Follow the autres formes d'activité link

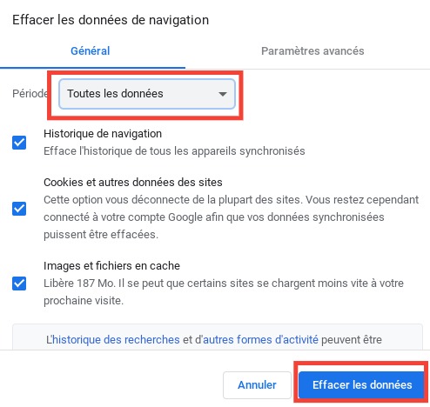point(260,339)
